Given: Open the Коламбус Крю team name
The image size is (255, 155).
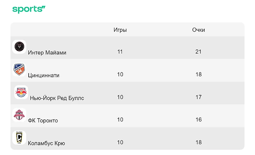Looking at the screenshot, I should point(46,143).
